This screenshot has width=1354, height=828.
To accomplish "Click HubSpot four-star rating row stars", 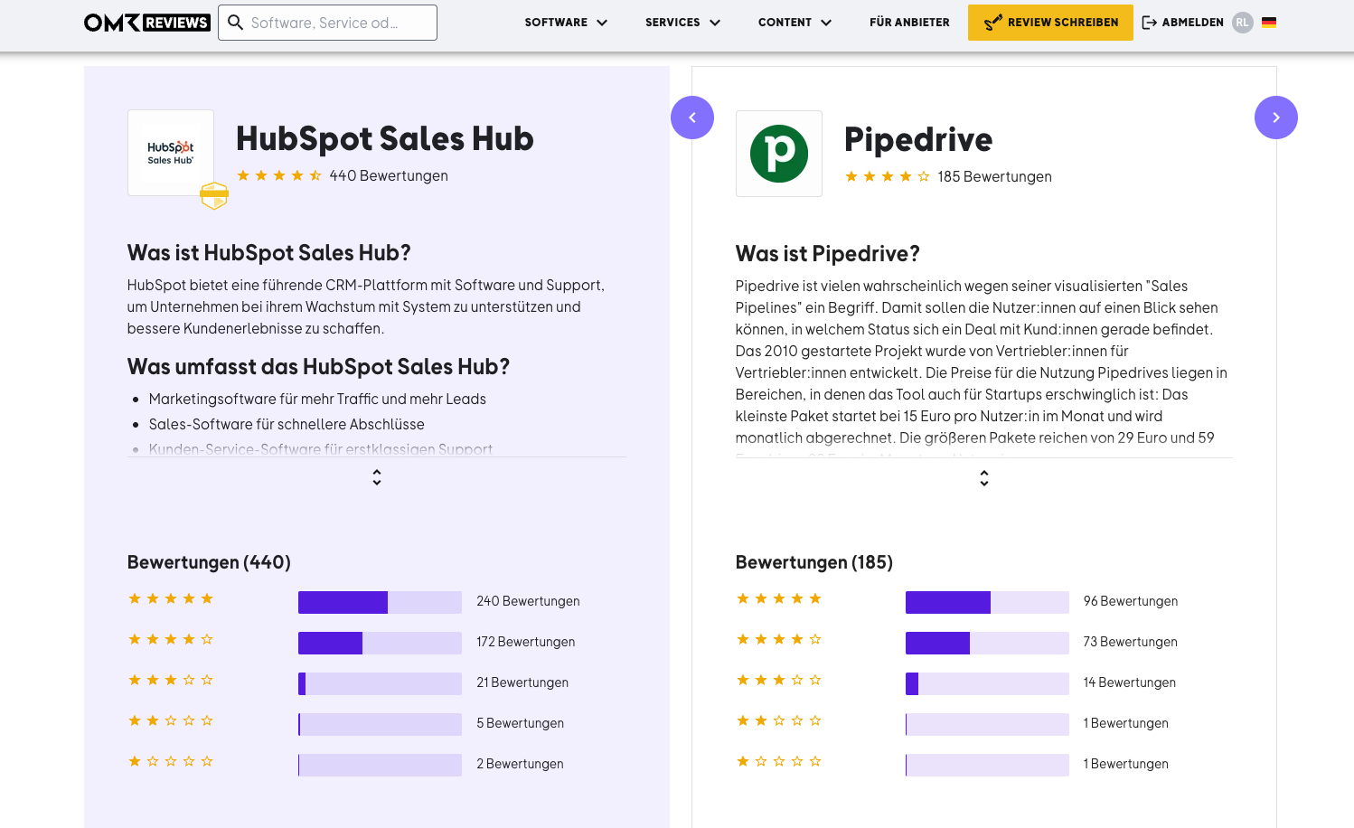I will 171,639.
